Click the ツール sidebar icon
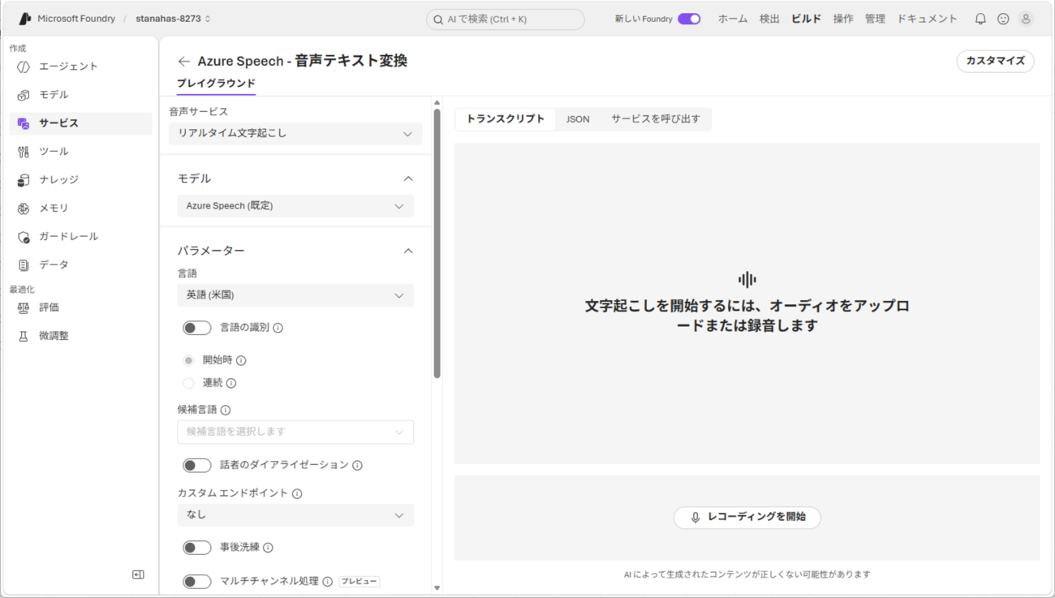The image size is (1055, 598). point(24,152)
